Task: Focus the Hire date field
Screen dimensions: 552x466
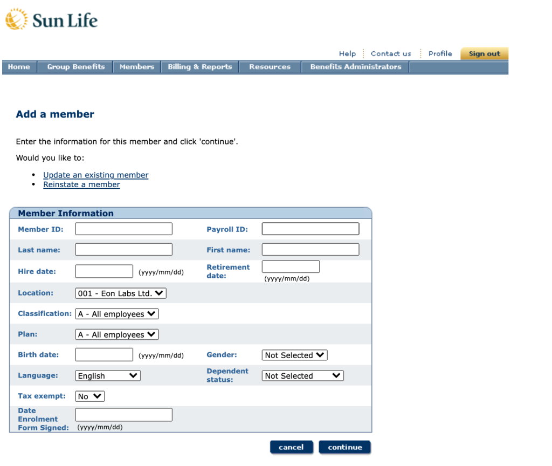Action: point(103,271)
